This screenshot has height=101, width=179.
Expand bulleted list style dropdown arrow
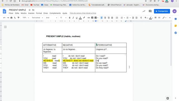point(130,18)
